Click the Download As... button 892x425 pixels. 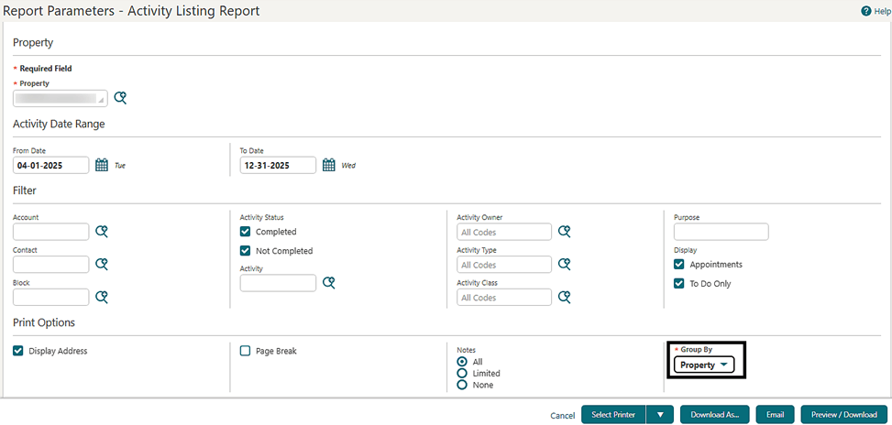(x=714, y=415)
